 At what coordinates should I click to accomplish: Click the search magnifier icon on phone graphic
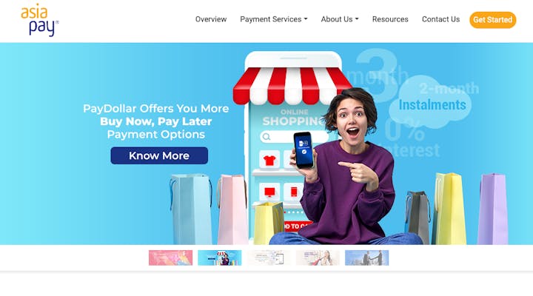[266, 137]
